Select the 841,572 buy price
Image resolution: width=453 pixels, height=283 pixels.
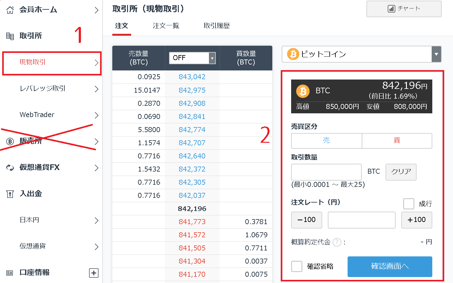(192, 235)
